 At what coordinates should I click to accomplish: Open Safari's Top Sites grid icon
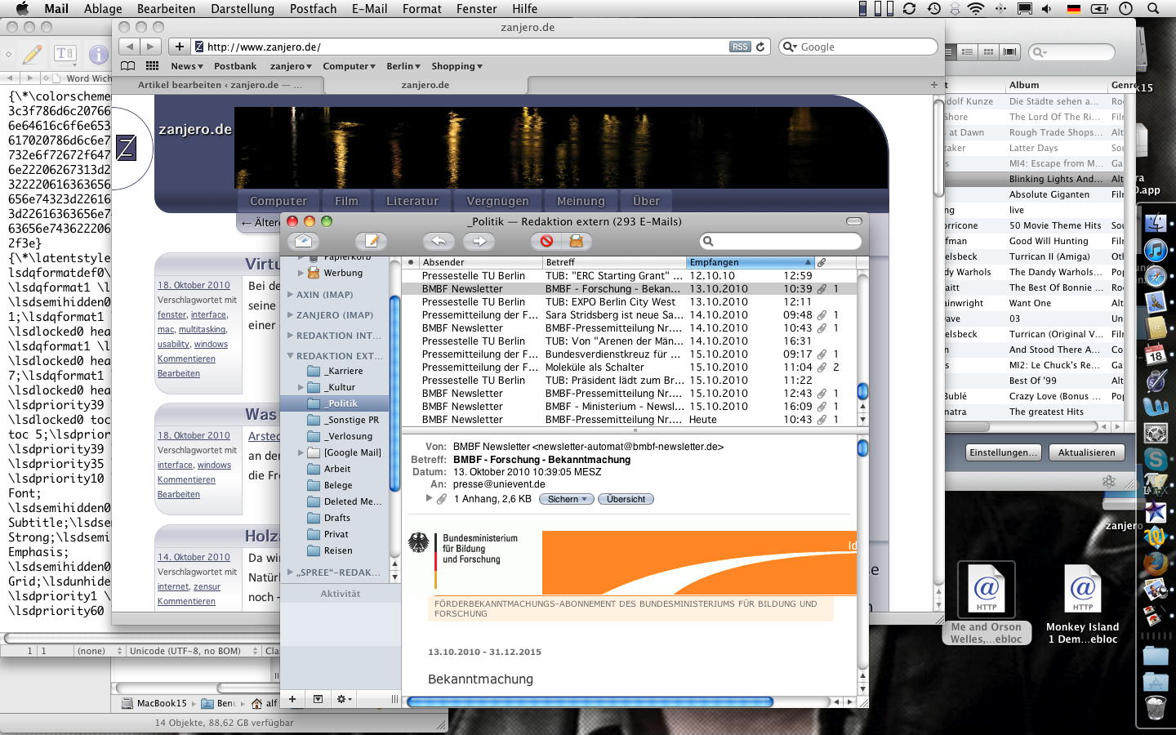[152, 66]
